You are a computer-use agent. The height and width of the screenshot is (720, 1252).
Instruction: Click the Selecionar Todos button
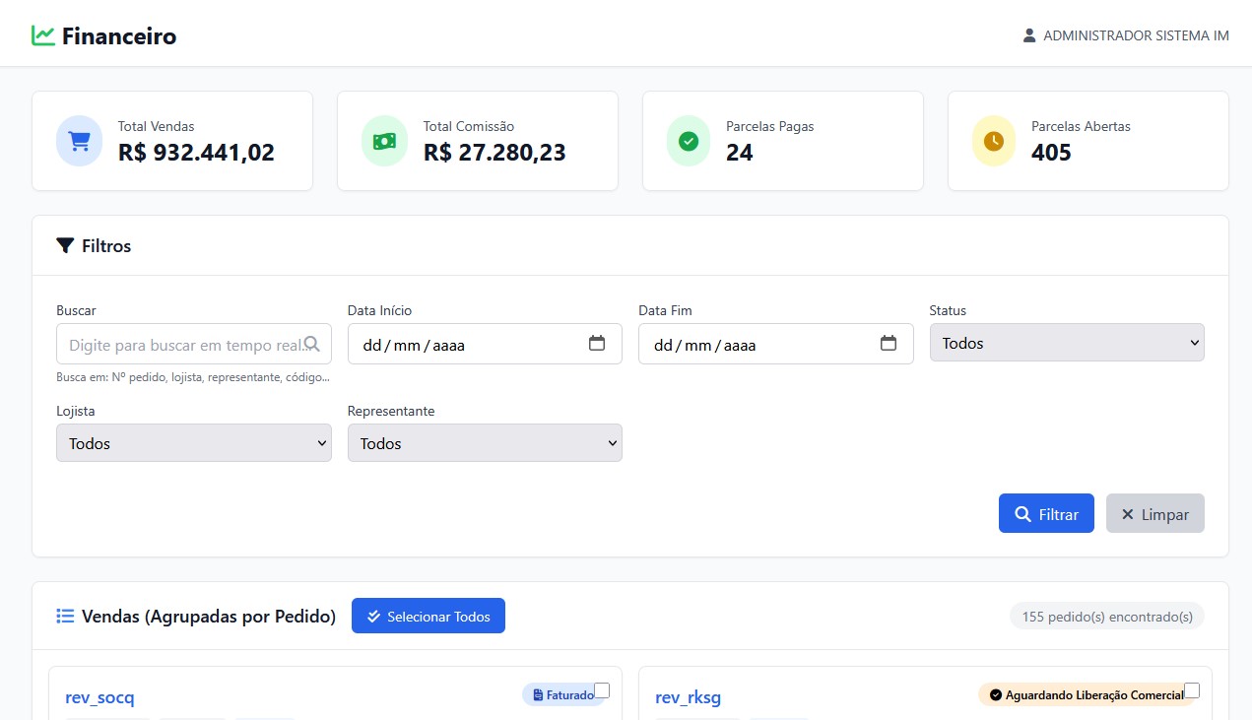(428, 617)
